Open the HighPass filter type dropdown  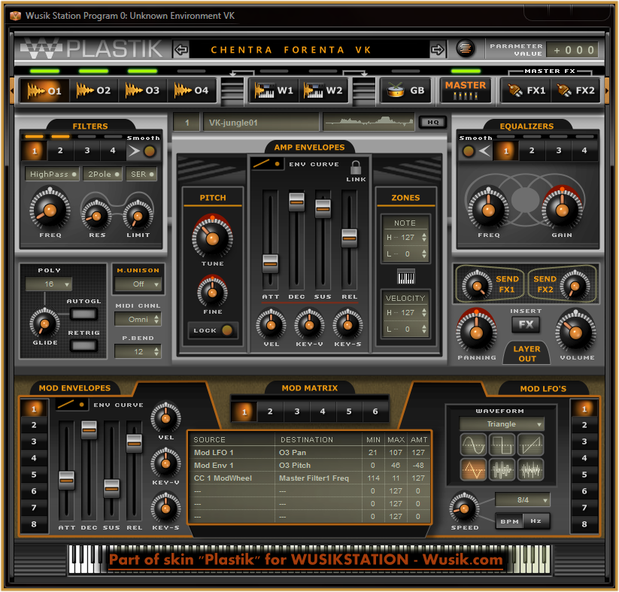[51, 175]
